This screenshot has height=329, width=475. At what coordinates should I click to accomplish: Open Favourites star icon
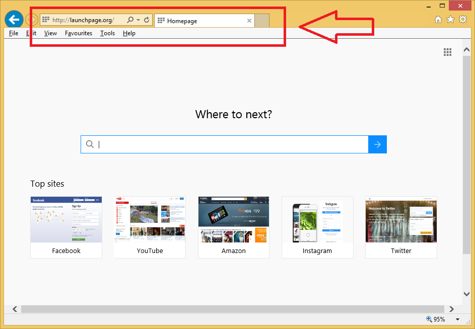pos(450,20)
